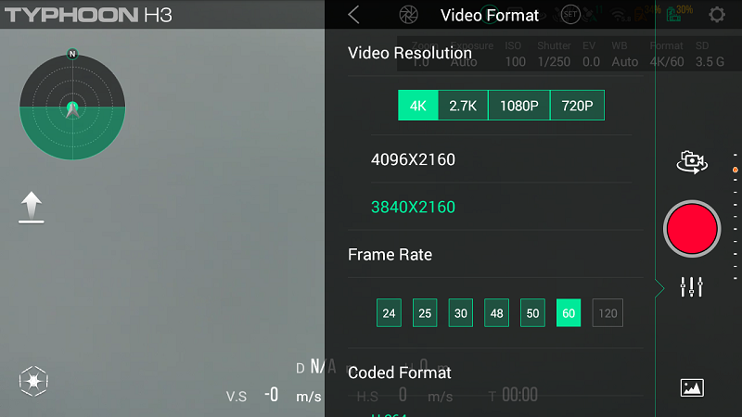Select 30 fps frame rate

[461, 313]
